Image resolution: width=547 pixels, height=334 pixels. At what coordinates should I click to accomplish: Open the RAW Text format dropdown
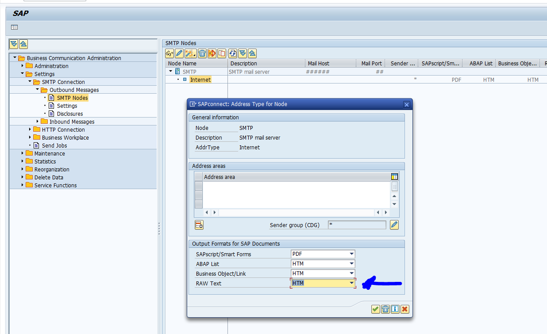click(x=352, y=283)
